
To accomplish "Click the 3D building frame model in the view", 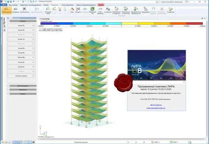I will point(89,81).
